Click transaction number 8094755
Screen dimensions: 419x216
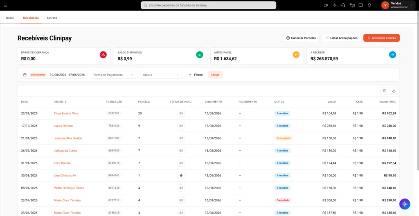pos(114,151)
